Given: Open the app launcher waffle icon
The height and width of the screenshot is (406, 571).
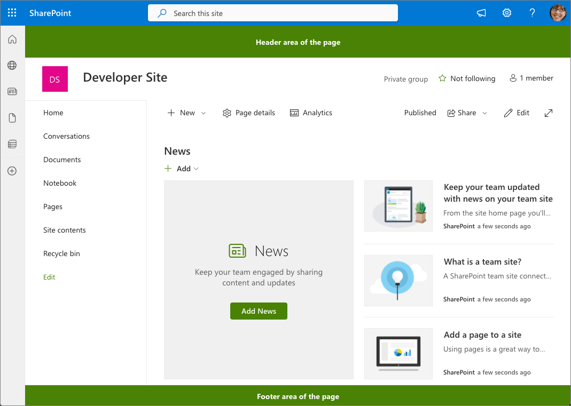Looking at the screenshot, I should pyautogui.click(x=12, y=13).
